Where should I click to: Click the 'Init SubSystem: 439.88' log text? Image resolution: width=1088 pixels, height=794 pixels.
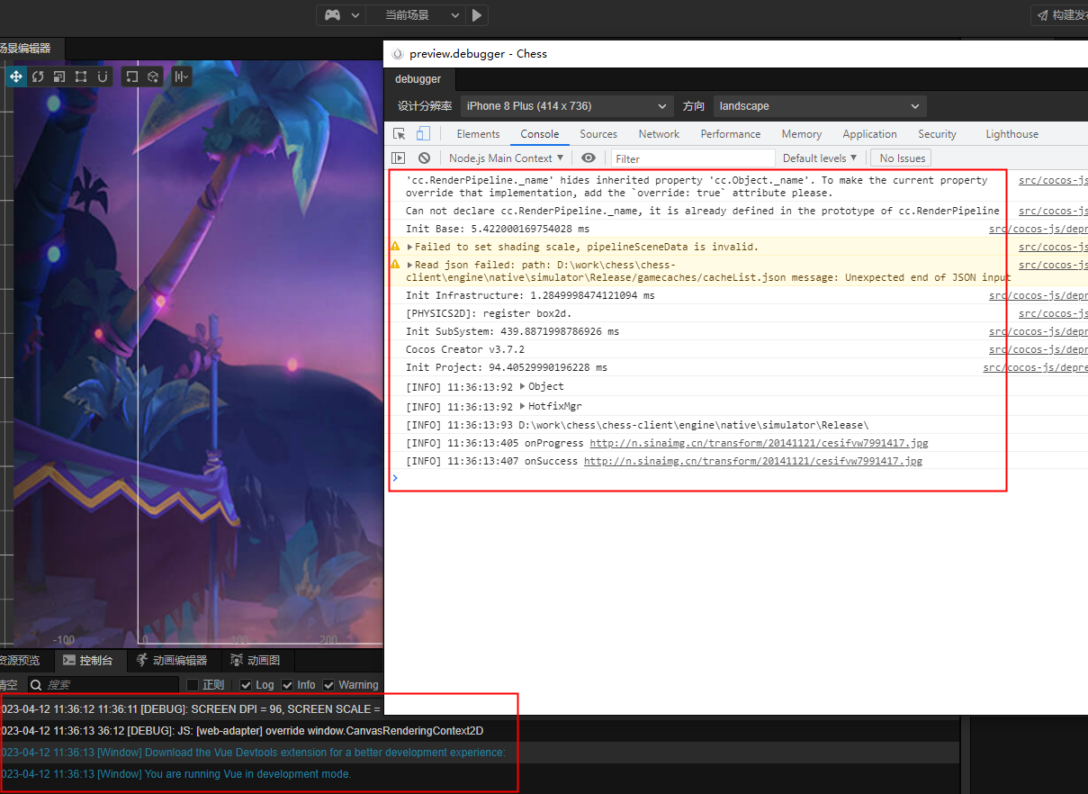tap(512, 331)
